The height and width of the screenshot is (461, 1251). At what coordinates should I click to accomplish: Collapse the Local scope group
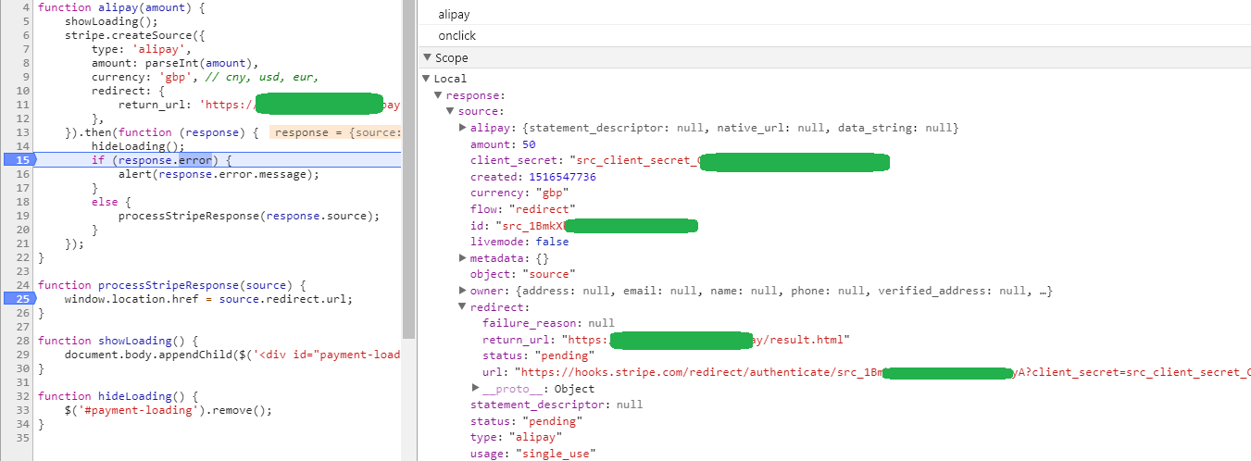[x=427, y=79]
